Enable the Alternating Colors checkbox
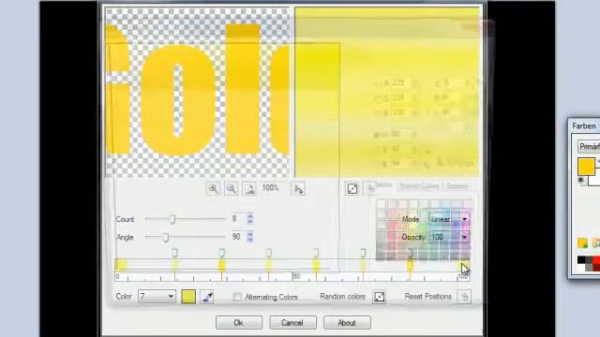This screenshot has width=600, height=337. pyautogui.click(x=237, y=297)
